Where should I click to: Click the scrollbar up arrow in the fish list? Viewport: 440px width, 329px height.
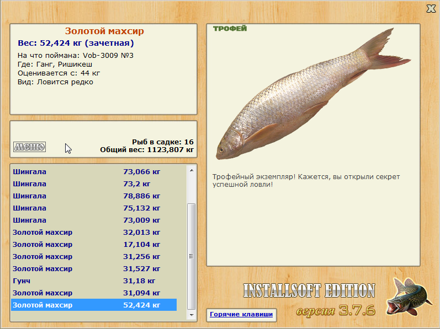pyautogui.click(x=192, y=170)
